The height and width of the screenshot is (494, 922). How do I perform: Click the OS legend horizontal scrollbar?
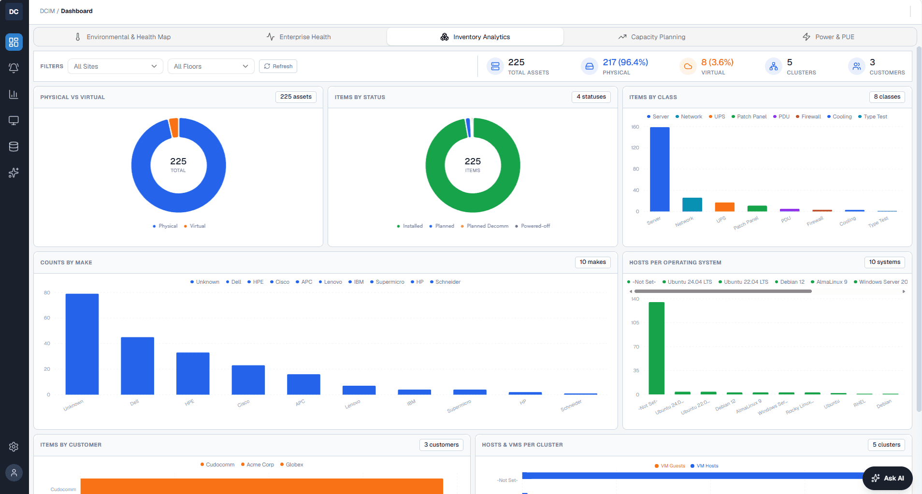tap(723, 291)
